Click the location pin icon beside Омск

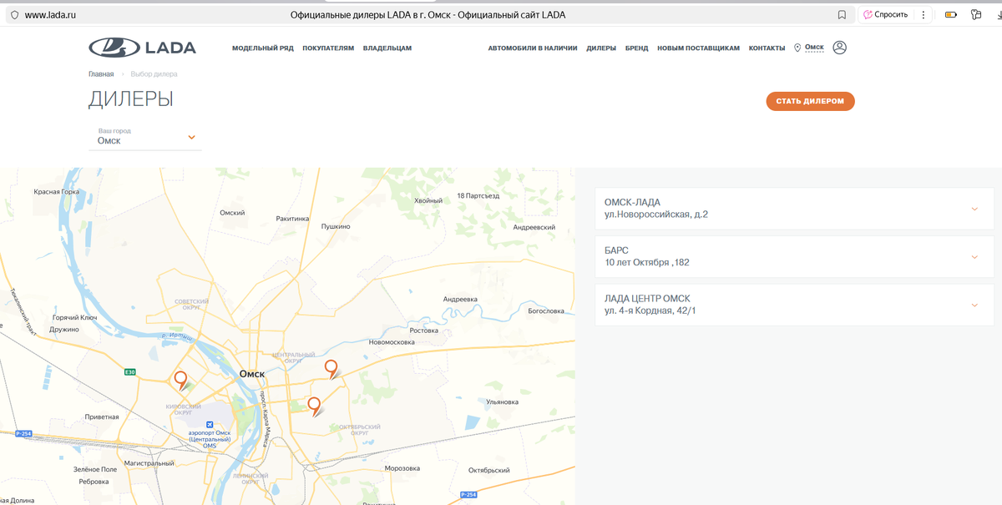(x=797, y=48)
